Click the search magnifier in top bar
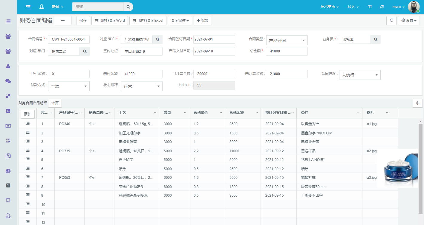The width and height of the screenshot is (424, 225). 128,7
